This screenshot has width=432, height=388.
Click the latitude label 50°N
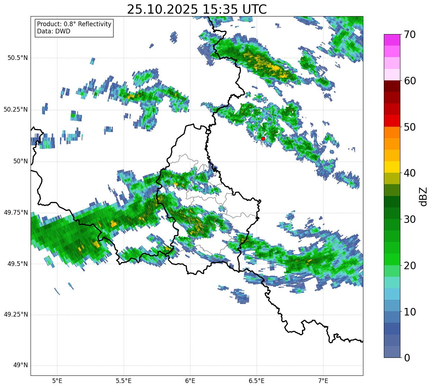[x=20, y=161]
